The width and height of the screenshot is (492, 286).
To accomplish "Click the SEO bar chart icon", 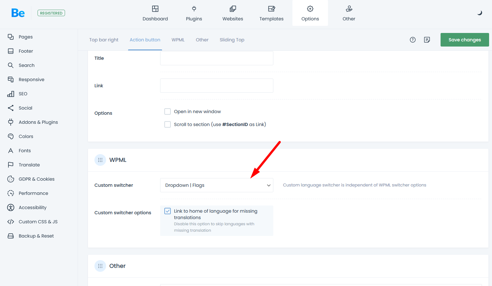I will tap(11, 94).
